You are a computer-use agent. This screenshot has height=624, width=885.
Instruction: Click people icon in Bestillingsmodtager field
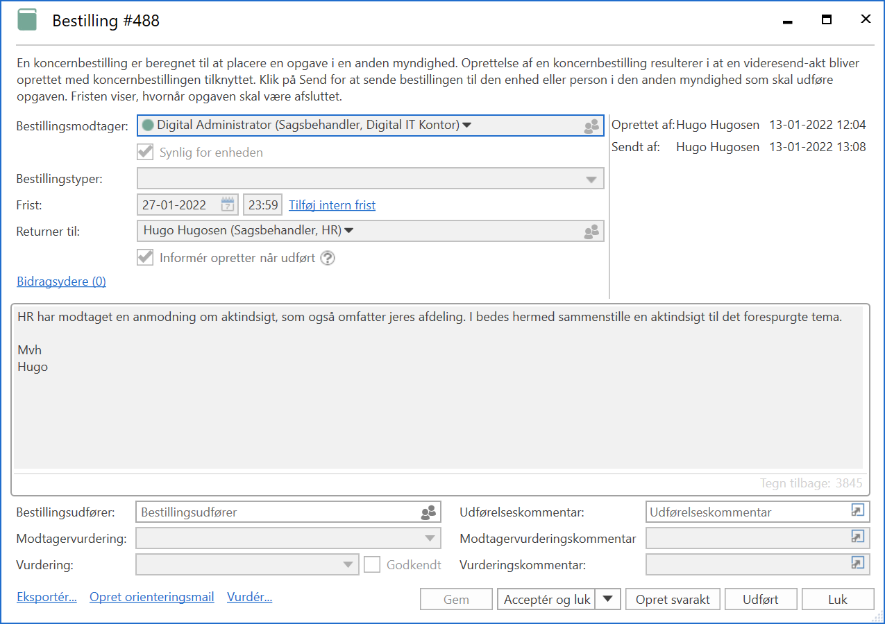pyautogui.click(x=591, y=126)
